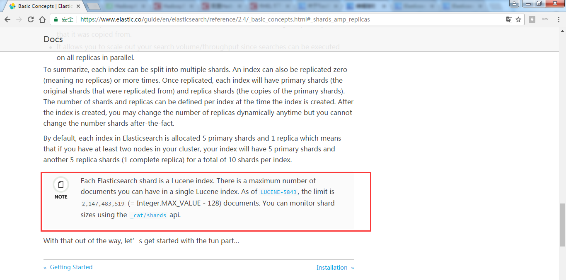
Task: Click the note icon above NOTE
Action: click(x=61, y=184)
